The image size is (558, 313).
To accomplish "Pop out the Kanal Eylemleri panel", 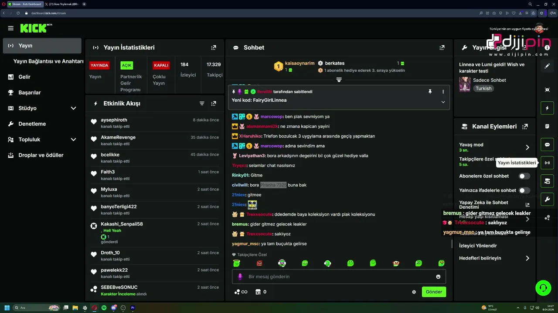I will coord(525,127).
